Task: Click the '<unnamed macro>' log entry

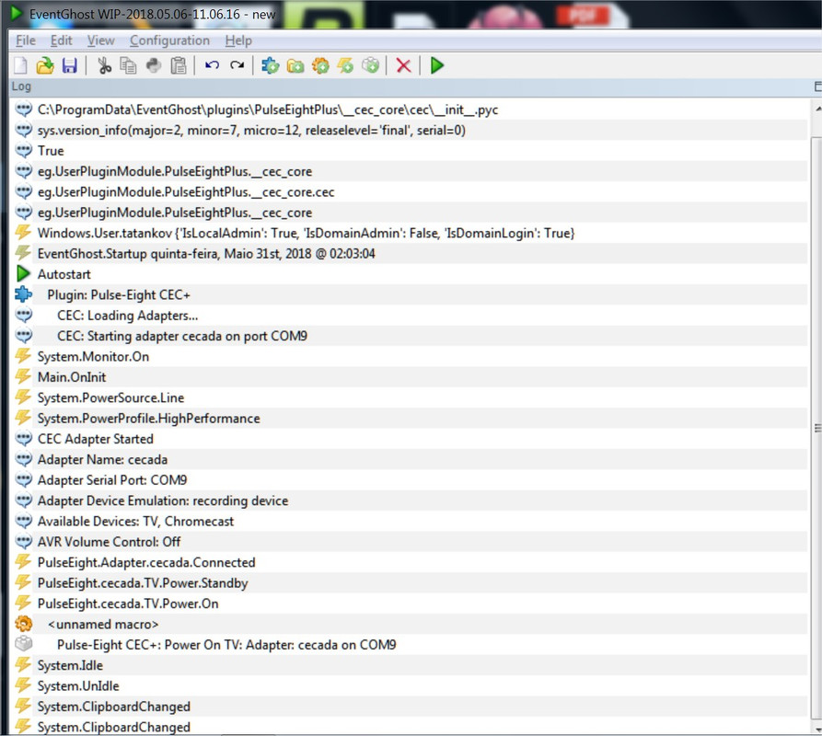Action: tap(411, 625)
